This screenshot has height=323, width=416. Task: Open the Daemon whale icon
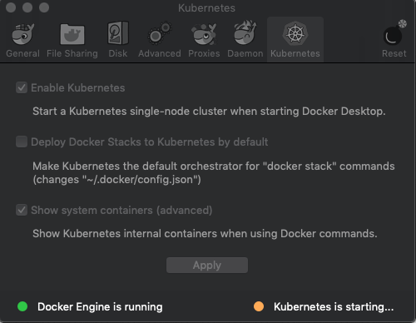coord(245,32)
